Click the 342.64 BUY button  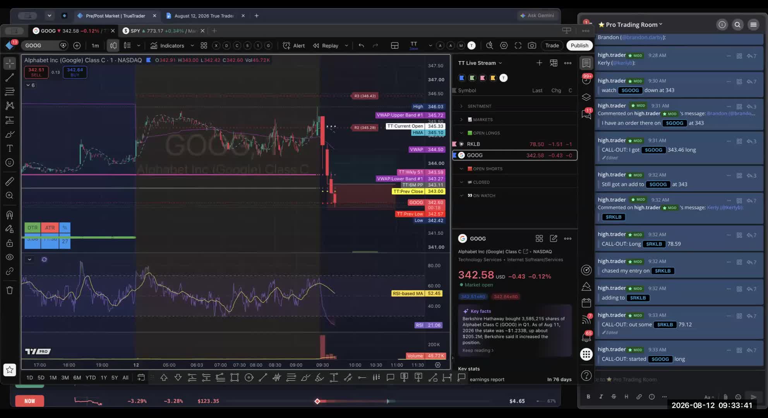pyautogui.click(x=75, y=72)
